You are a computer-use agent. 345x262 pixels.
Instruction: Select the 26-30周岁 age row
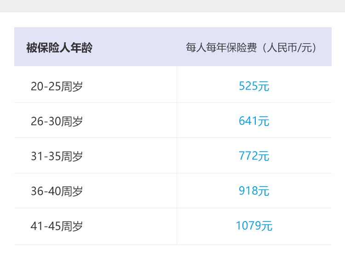pyautogui.click(x=57, y=121)
